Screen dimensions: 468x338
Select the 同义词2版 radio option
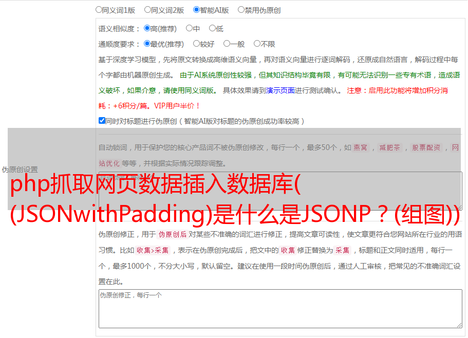[x=147, y=10]
